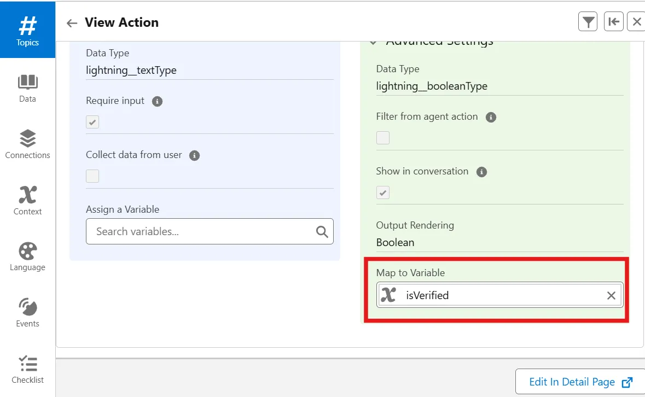
Task: Collapse the Advanced Settings section chevron
Action: [373, 42]
